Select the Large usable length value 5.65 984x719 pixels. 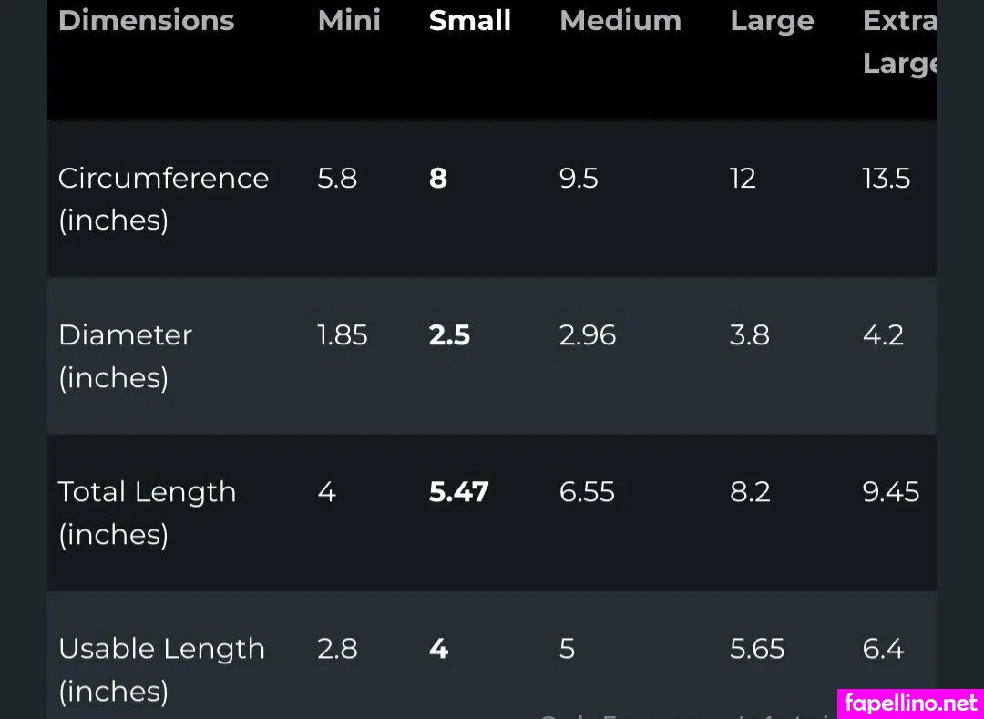click(x=757, y=649)
